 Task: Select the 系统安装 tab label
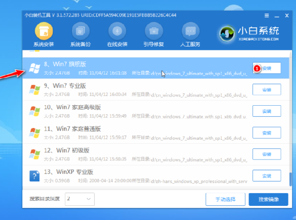click(44, 45)
